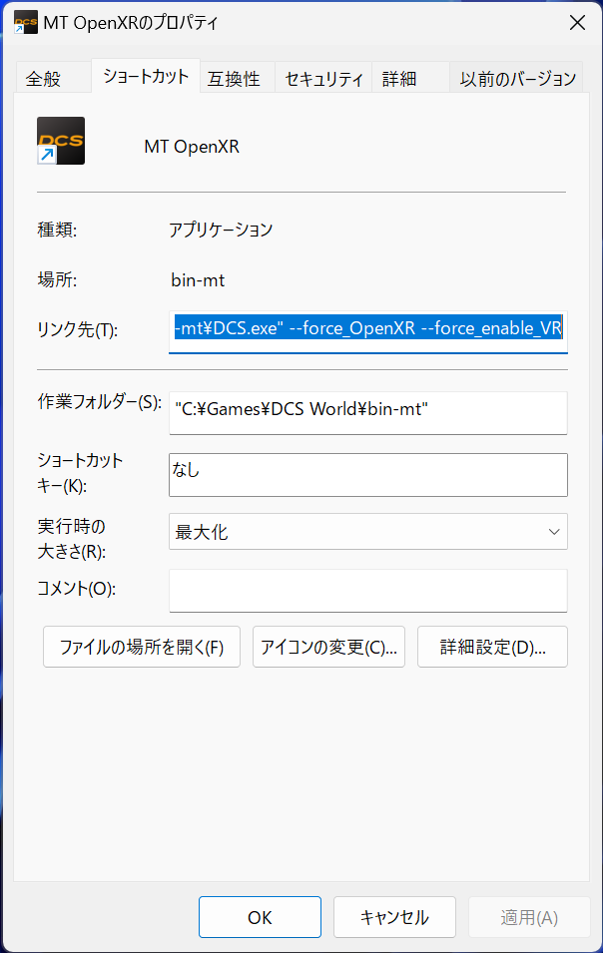
Task: Click the アプリケーション type text
Action: point(221,230)
